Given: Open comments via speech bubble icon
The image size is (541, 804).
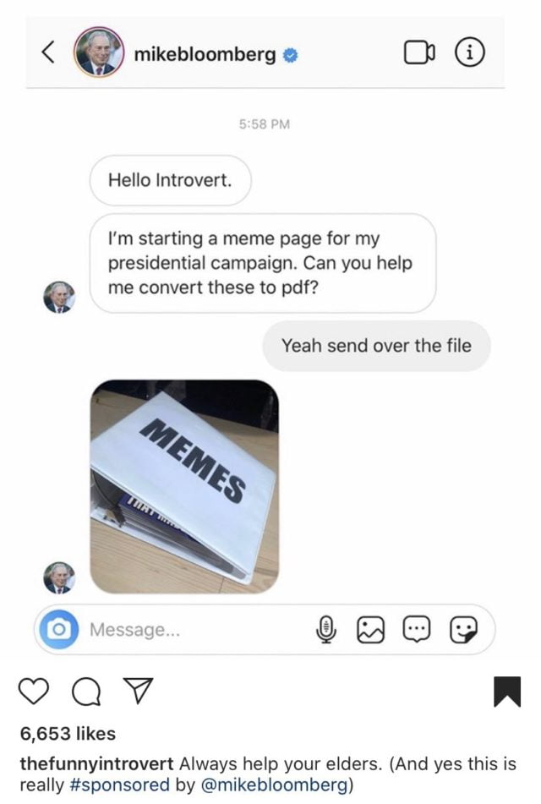Looking at the screenshot, I should (86, 692).
